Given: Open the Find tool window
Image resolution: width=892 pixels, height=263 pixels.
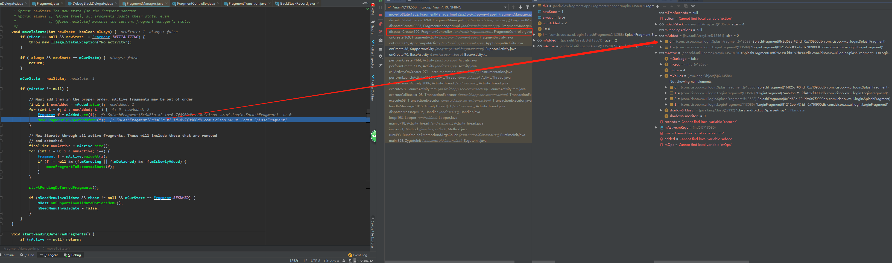Looking at the screenshot, I should pos(27,255).
